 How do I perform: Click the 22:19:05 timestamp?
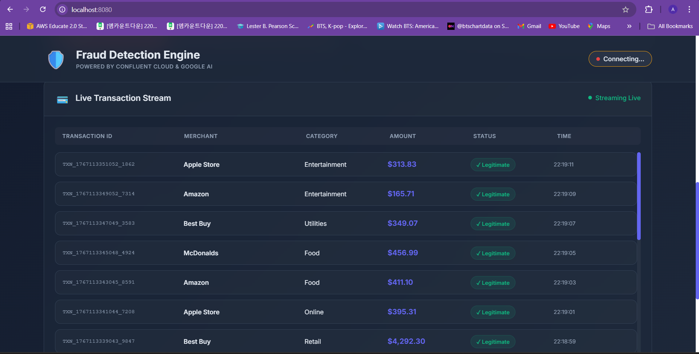(x=565, y=253)
